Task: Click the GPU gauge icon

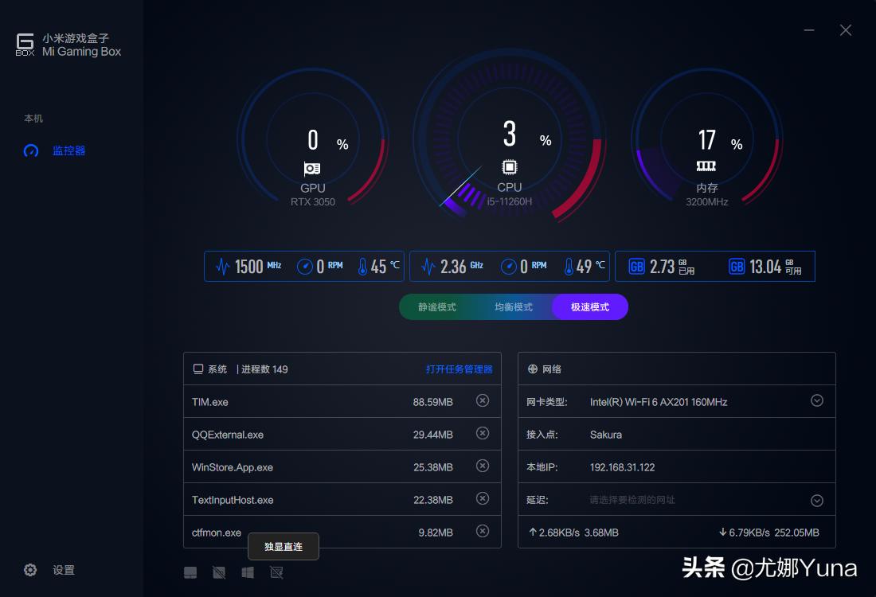Action: coord(312,167)
